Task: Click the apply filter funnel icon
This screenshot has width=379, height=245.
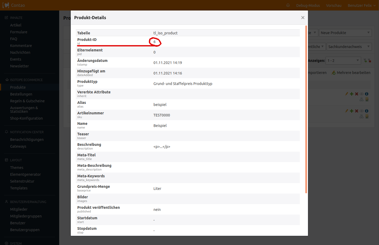Action: click(x=365, y=61)
